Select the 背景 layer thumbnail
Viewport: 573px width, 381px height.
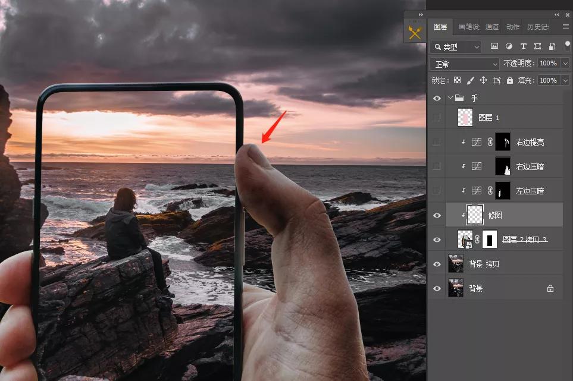tap(456, 288)
